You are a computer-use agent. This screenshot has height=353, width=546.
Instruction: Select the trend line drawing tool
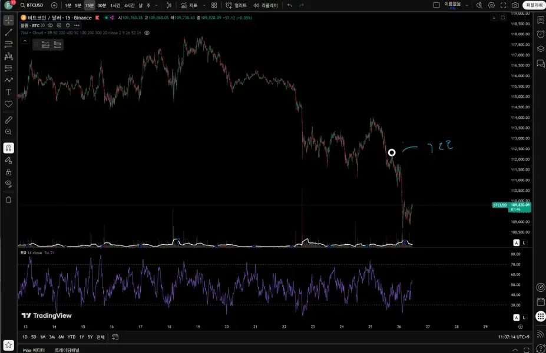8,32
